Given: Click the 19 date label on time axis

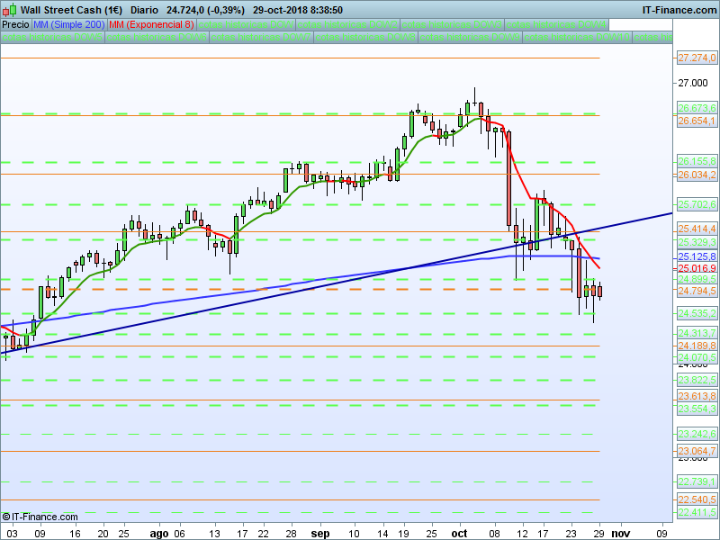Looking at the screenshot, I should (x=403, y=534).
